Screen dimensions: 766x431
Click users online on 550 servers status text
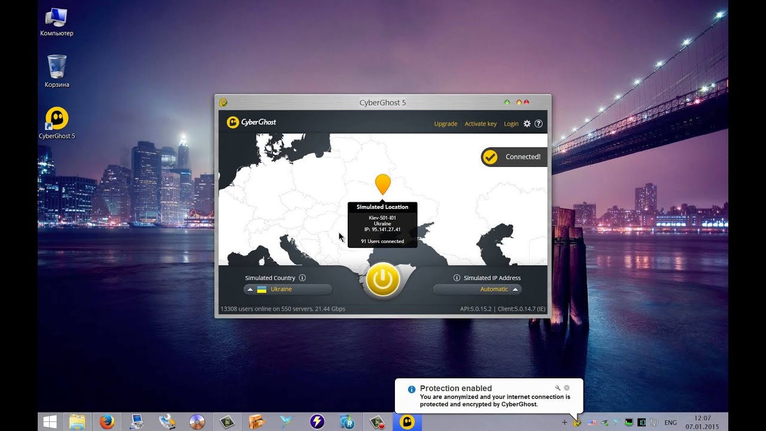coord(283,309)
